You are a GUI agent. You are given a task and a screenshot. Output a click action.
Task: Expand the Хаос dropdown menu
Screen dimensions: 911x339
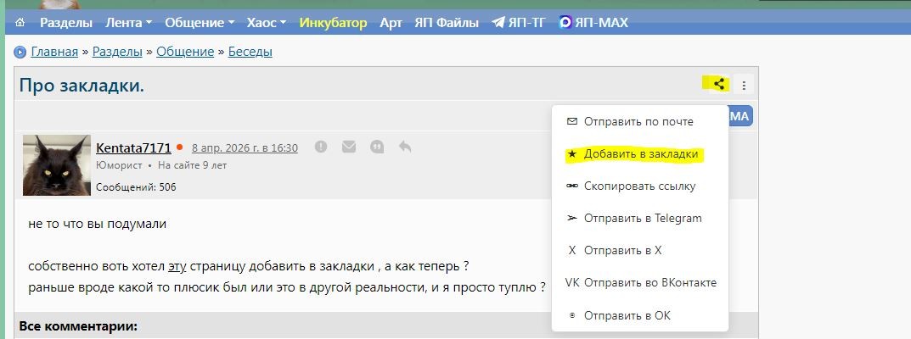tap(266, 23)
